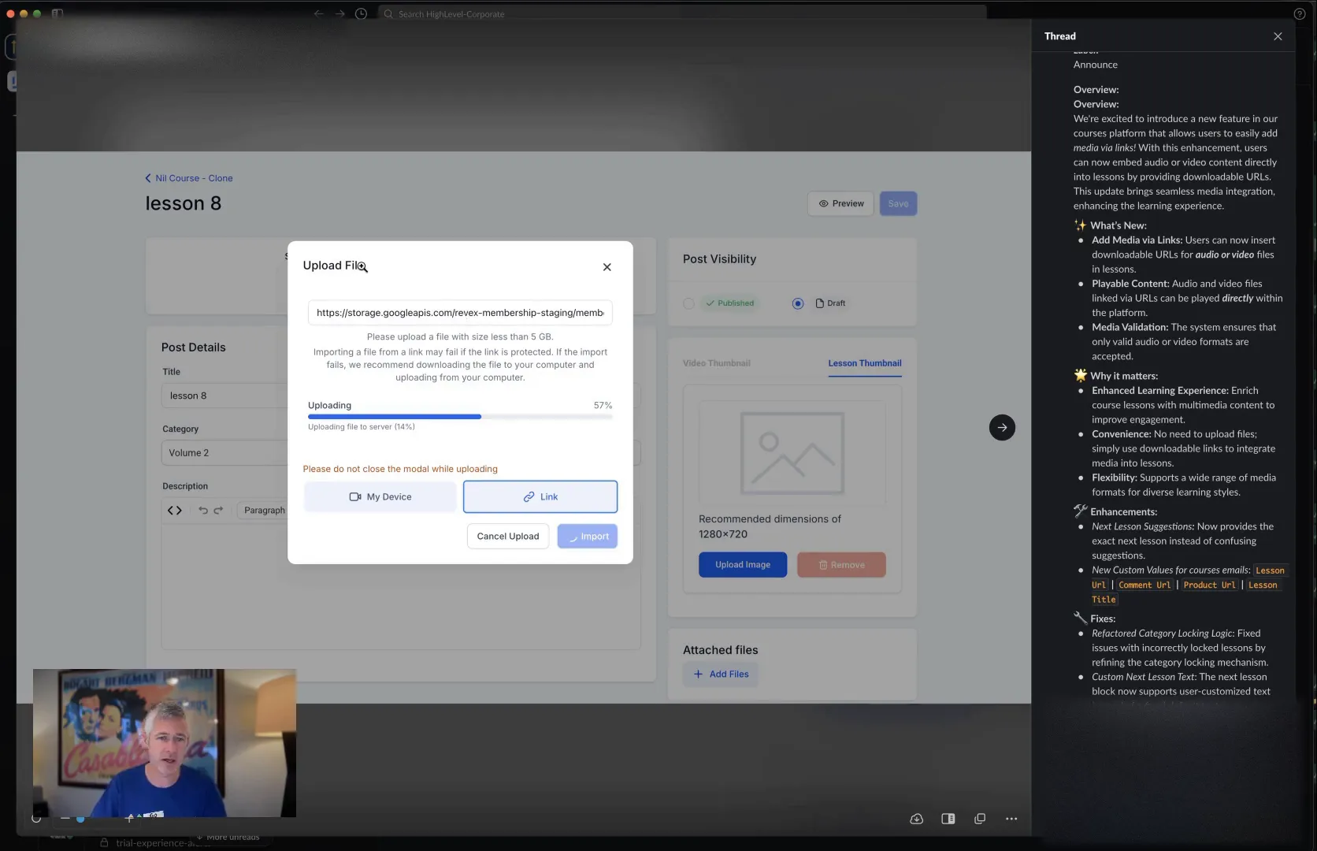This screenshot has height=851, width=1317.
Task: Click the Post Visibility heading
Action: (719, 259)
